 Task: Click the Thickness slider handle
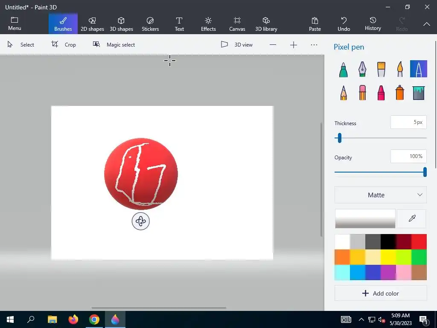(x=339, y=138)
